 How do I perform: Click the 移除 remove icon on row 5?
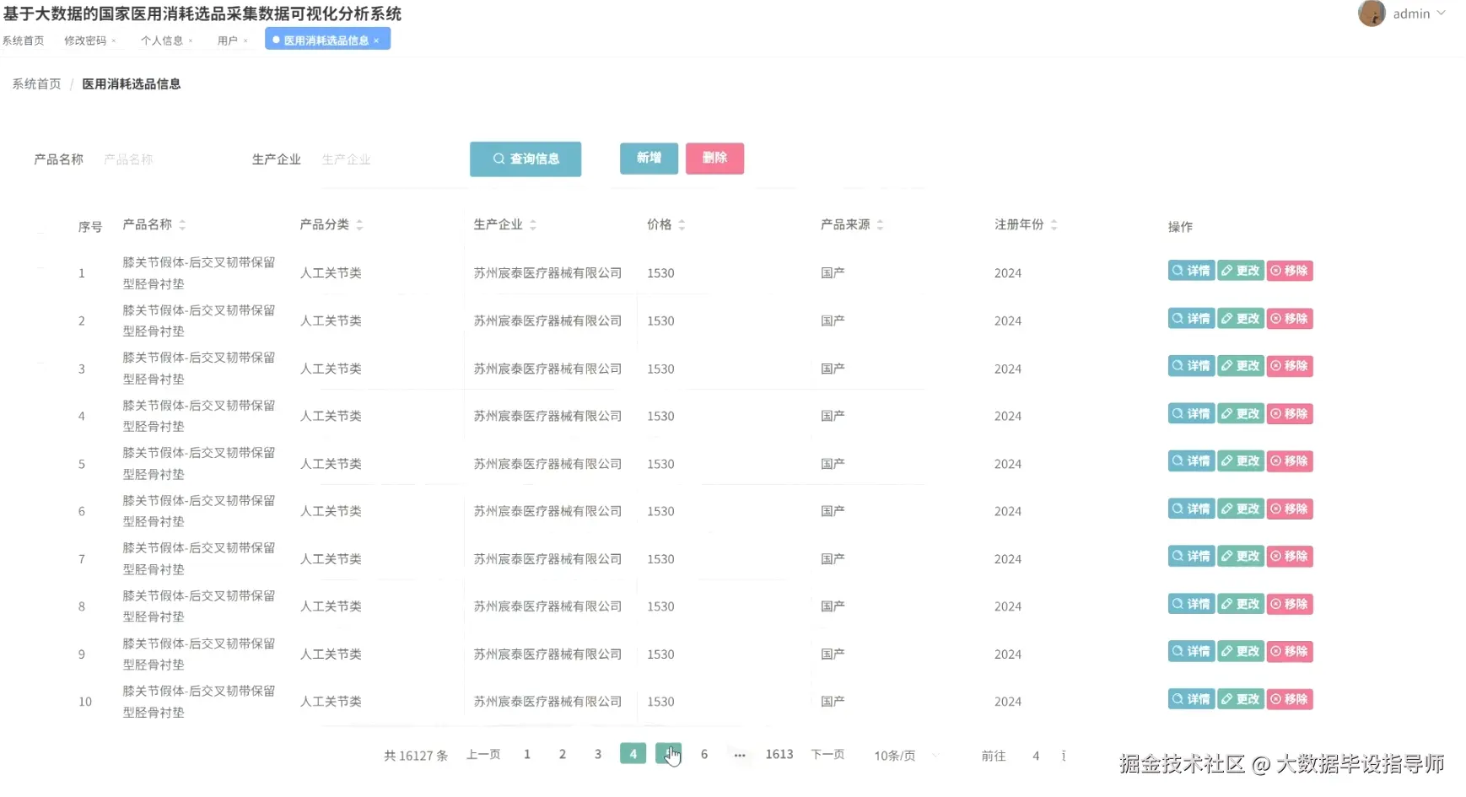[x=1289, y=461]
